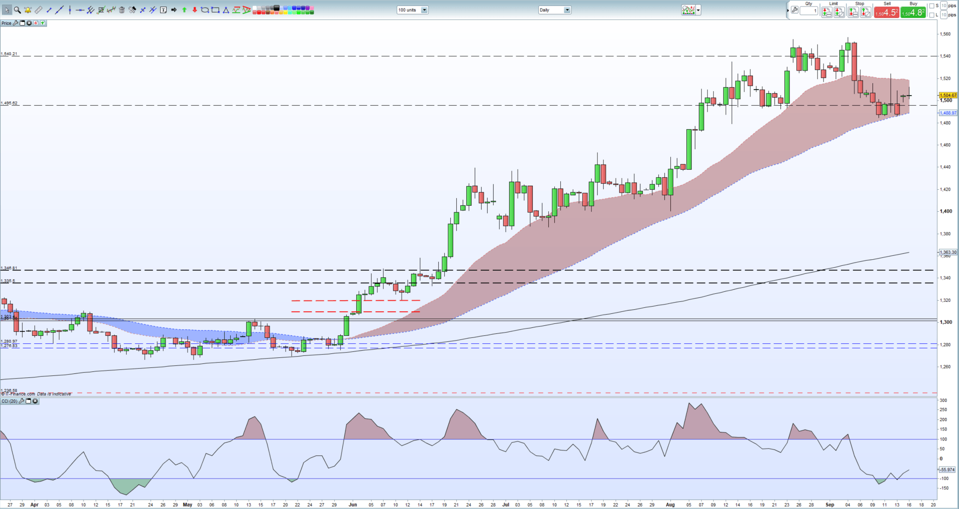The width and height of the screenshot is (959, 509).
Task: Open the add indicator chart icon
Action: [x=688, y=10]
